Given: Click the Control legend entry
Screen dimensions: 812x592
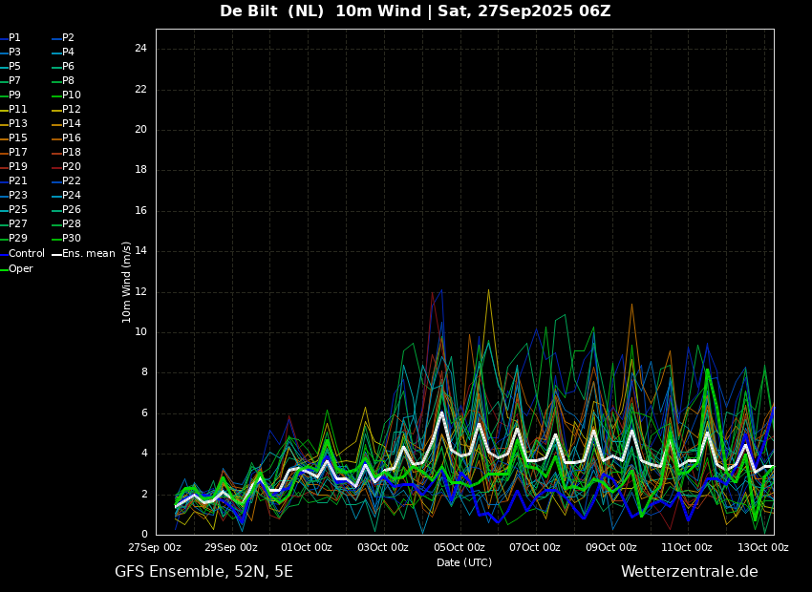Looking at the screenshot, I should (x=22, y=254).
